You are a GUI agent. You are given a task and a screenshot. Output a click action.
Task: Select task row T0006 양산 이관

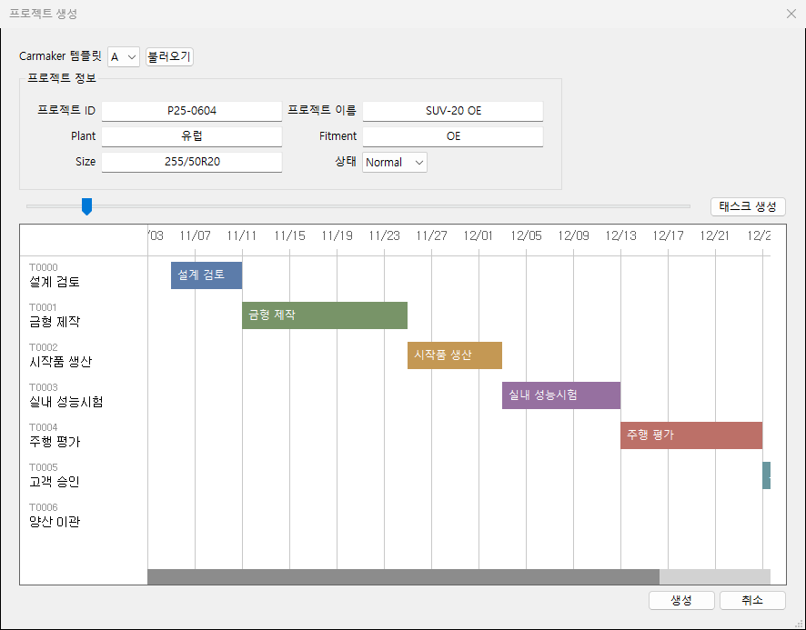84,515
